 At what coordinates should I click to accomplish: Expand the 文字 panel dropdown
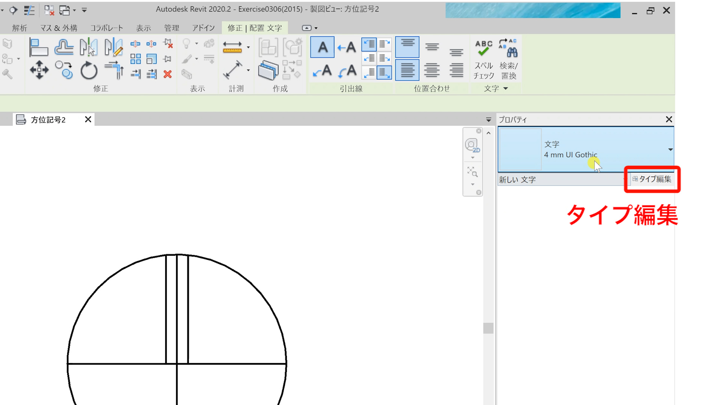[505, 88]
